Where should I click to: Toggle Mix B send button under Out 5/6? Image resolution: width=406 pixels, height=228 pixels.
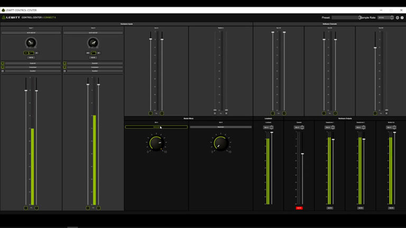386,113
